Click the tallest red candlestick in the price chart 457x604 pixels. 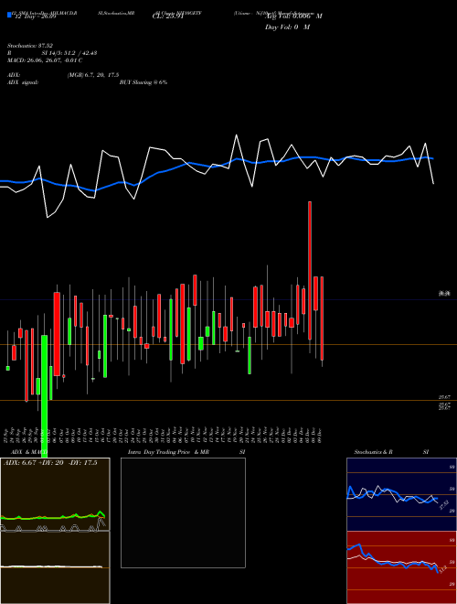pyautogui.click(x=310, y=270)
